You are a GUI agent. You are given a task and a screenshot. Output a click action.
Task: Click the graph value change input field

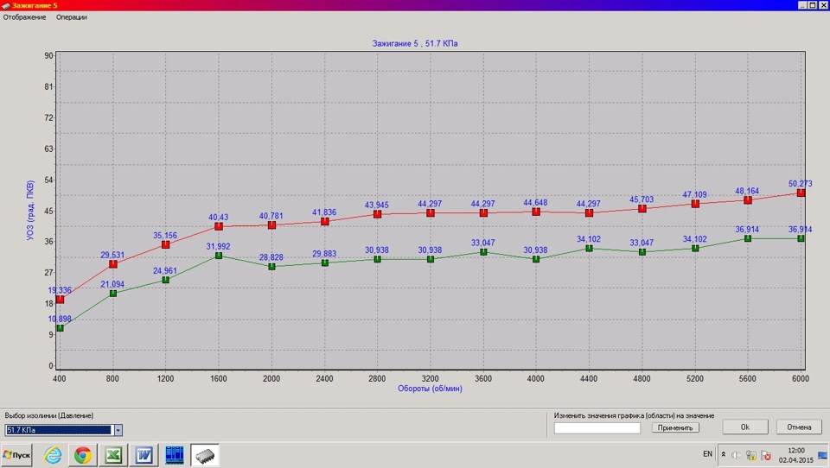click(597, 427)
